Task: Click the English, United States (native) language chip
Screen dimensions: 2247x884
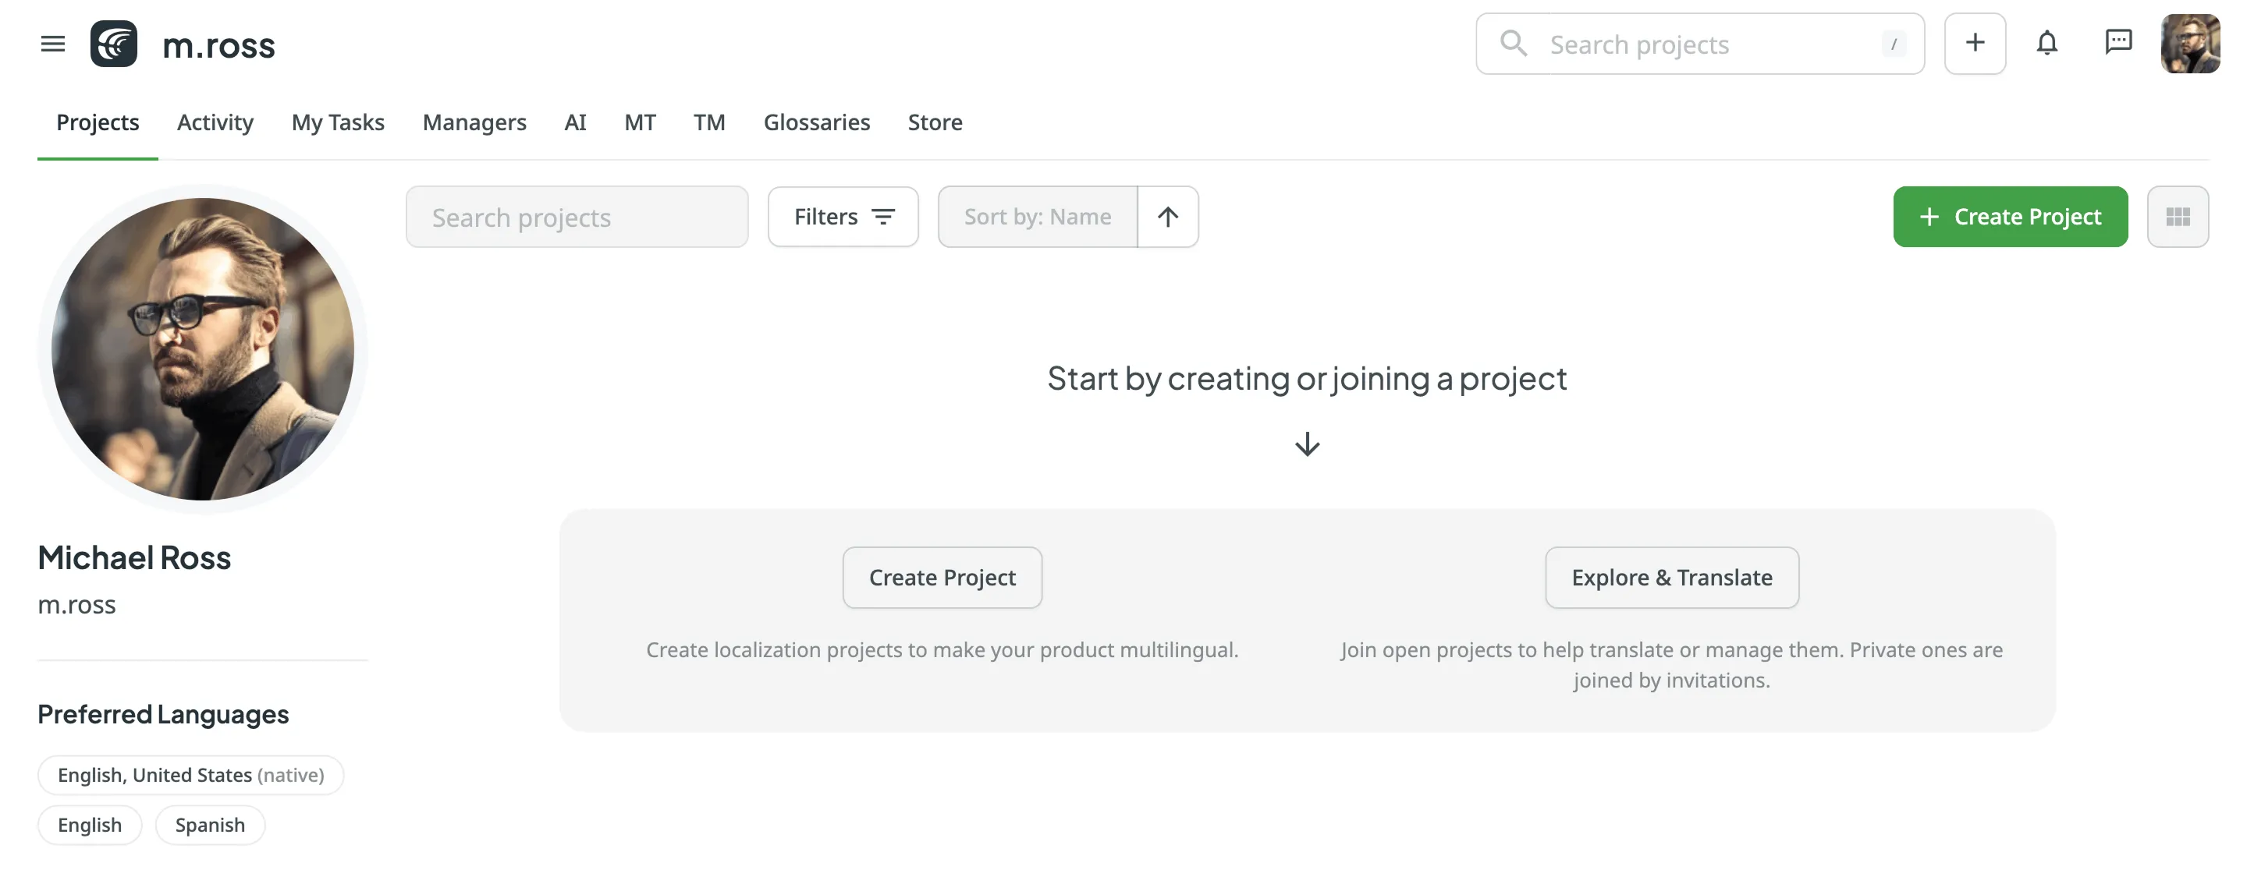Action: click(191, 774)
